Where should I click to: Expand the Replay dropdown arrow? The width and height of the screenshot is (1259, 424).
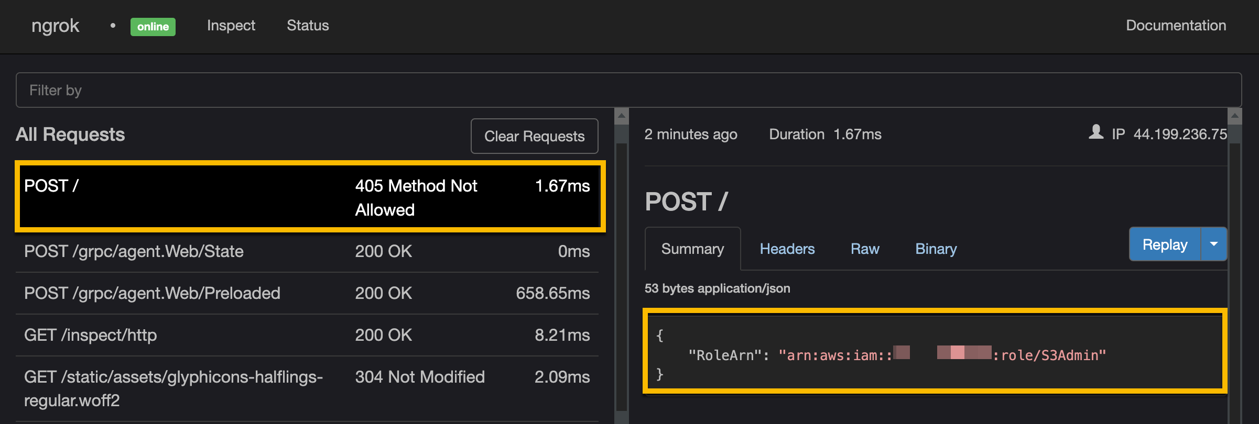1213,244
